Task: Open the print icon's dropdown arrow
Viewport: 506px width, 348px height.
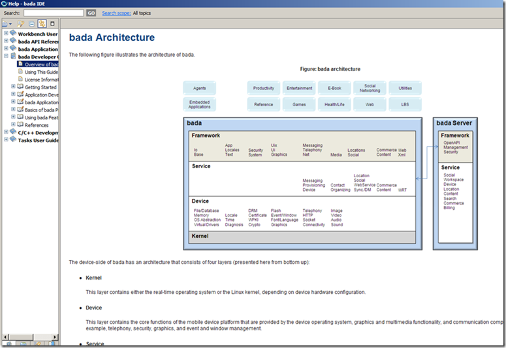Action: click(x=10, y=24)
